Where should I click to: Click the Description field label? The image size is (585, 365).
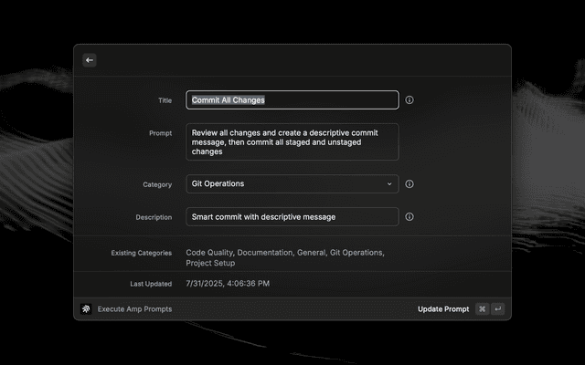pos(154,217)
